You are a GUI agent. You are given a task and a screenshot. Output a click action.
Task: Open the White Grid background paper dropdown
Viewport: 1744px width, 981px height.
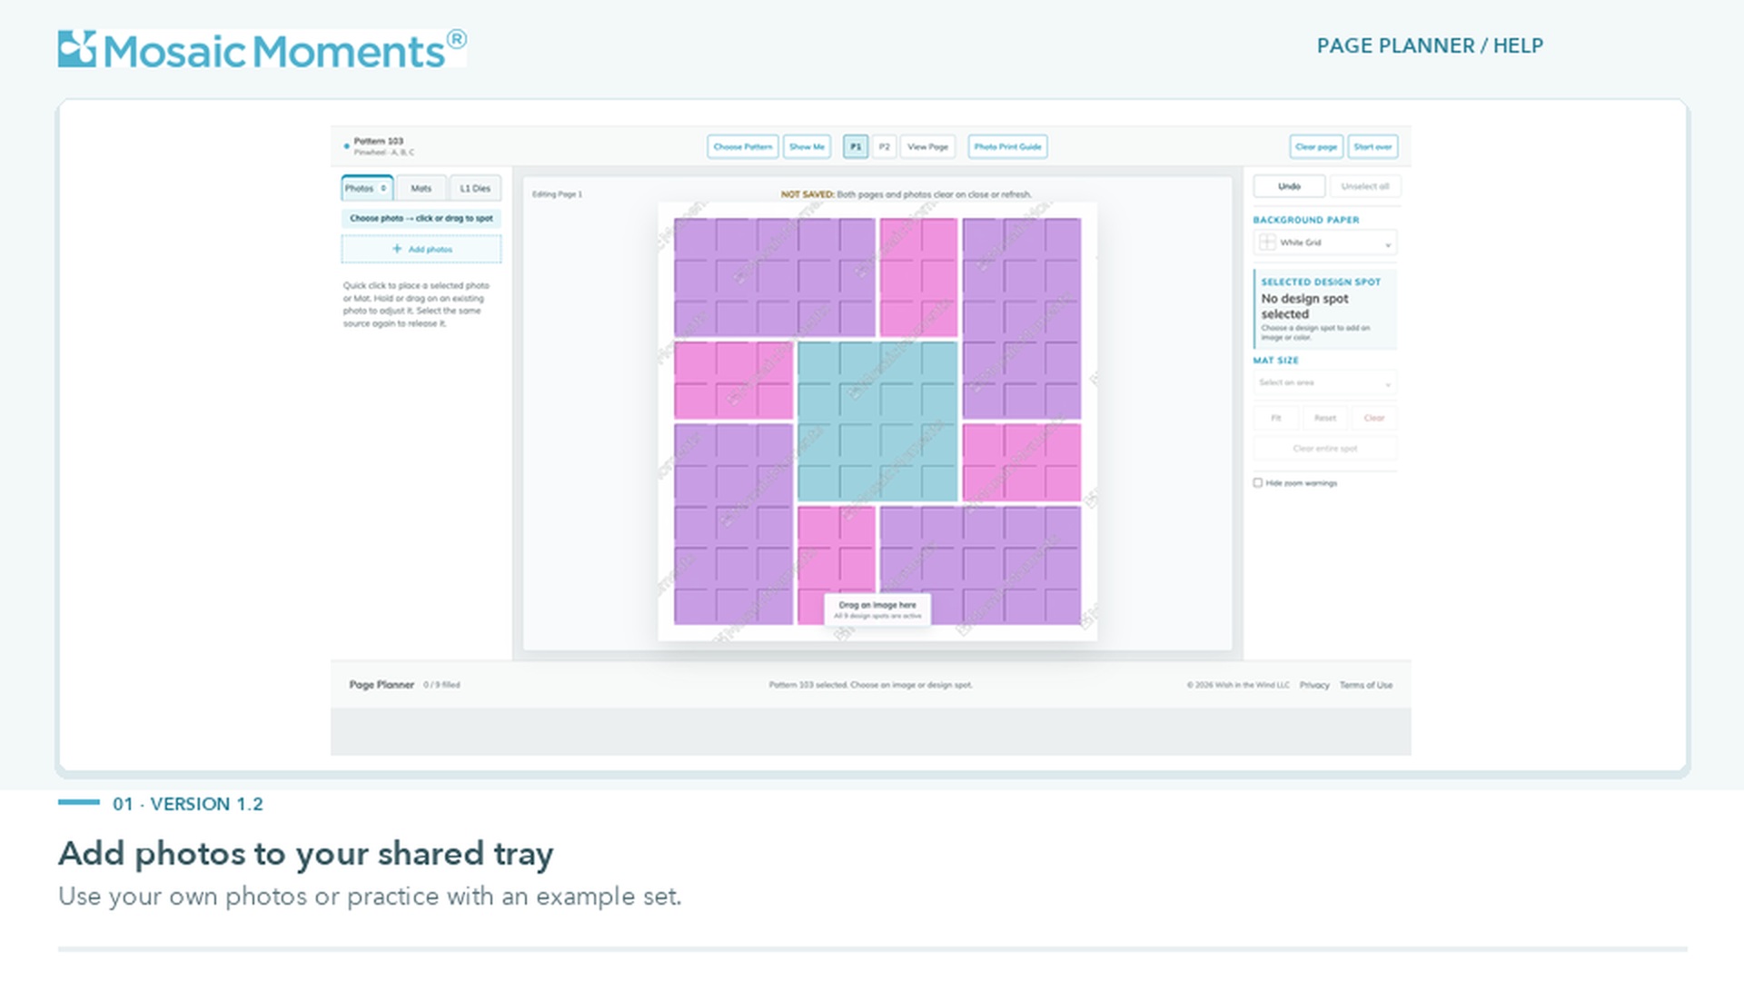pyautogui.click(x=1325, y=243)
